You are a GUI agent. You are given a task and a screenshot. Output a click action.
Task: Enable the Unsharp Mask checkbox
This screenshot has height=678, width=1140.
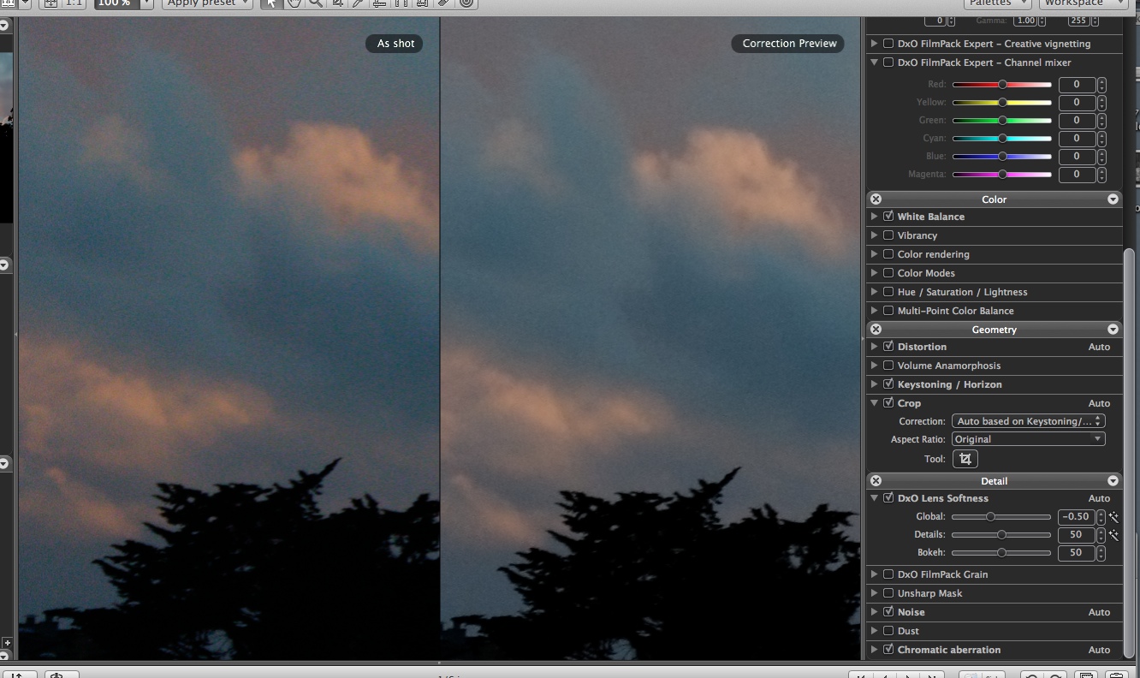888,593
